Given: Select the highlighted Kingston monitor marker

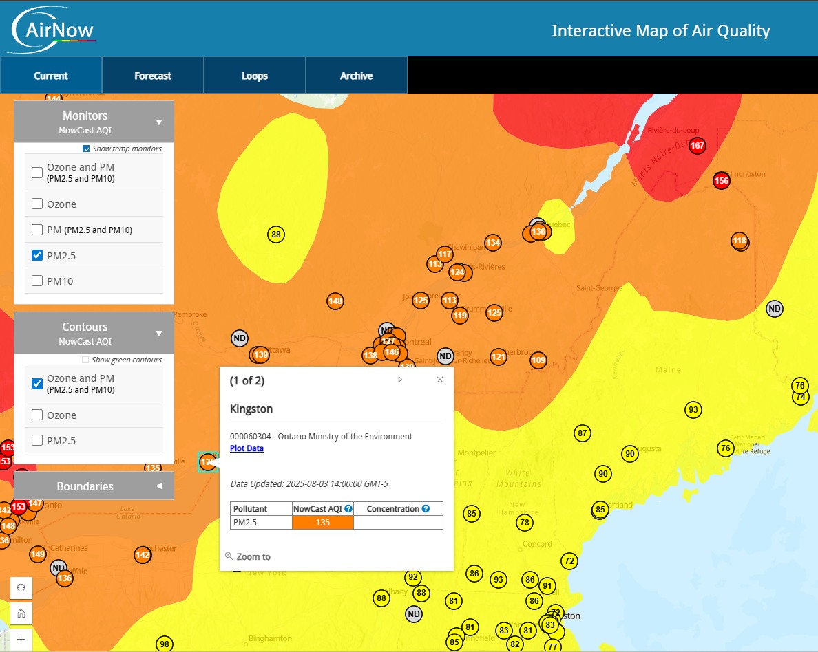Looking at the screenshot, I should point(208,461).
